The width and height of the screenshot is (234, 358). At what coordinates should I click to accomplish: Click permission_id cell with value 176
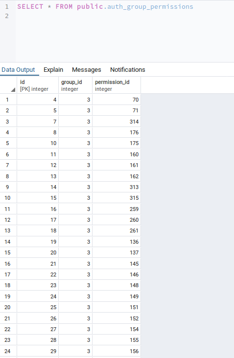coord(117,132)
